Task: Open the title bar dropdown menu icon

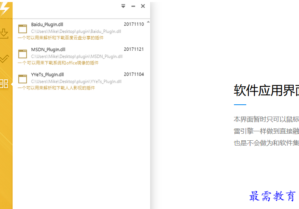Action: point(124,6)
